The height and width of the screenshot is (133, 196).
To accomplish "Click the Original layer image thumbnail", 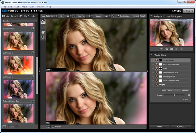I will coord(156,85).
